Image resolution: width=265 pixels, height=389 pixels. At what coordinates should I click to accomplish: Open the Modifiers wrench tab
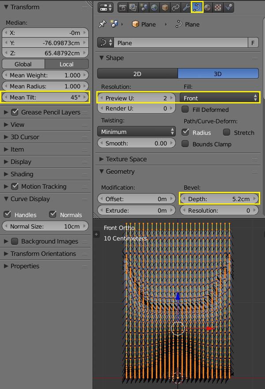click(186, 7)
